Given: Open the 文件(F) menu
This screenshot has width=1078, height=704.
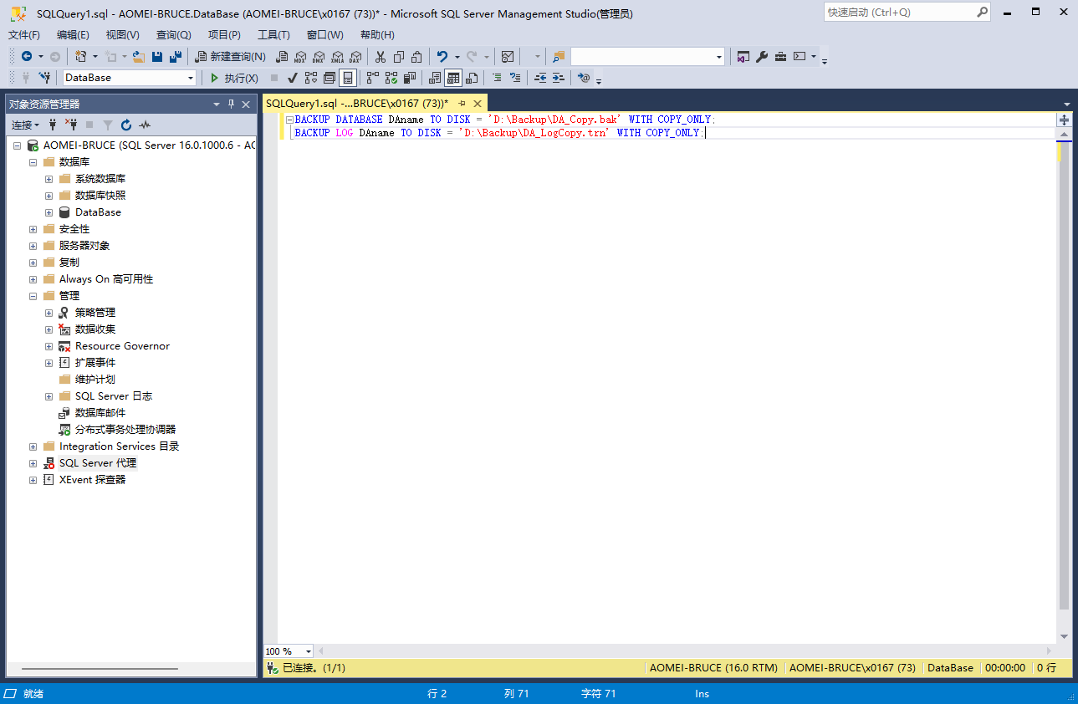Looking at the screenshot, I should click(24, 34).
